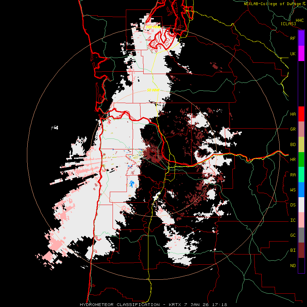Click the DS legend label
This screenshot has height=307, width=307.
(x=293, y=205)
